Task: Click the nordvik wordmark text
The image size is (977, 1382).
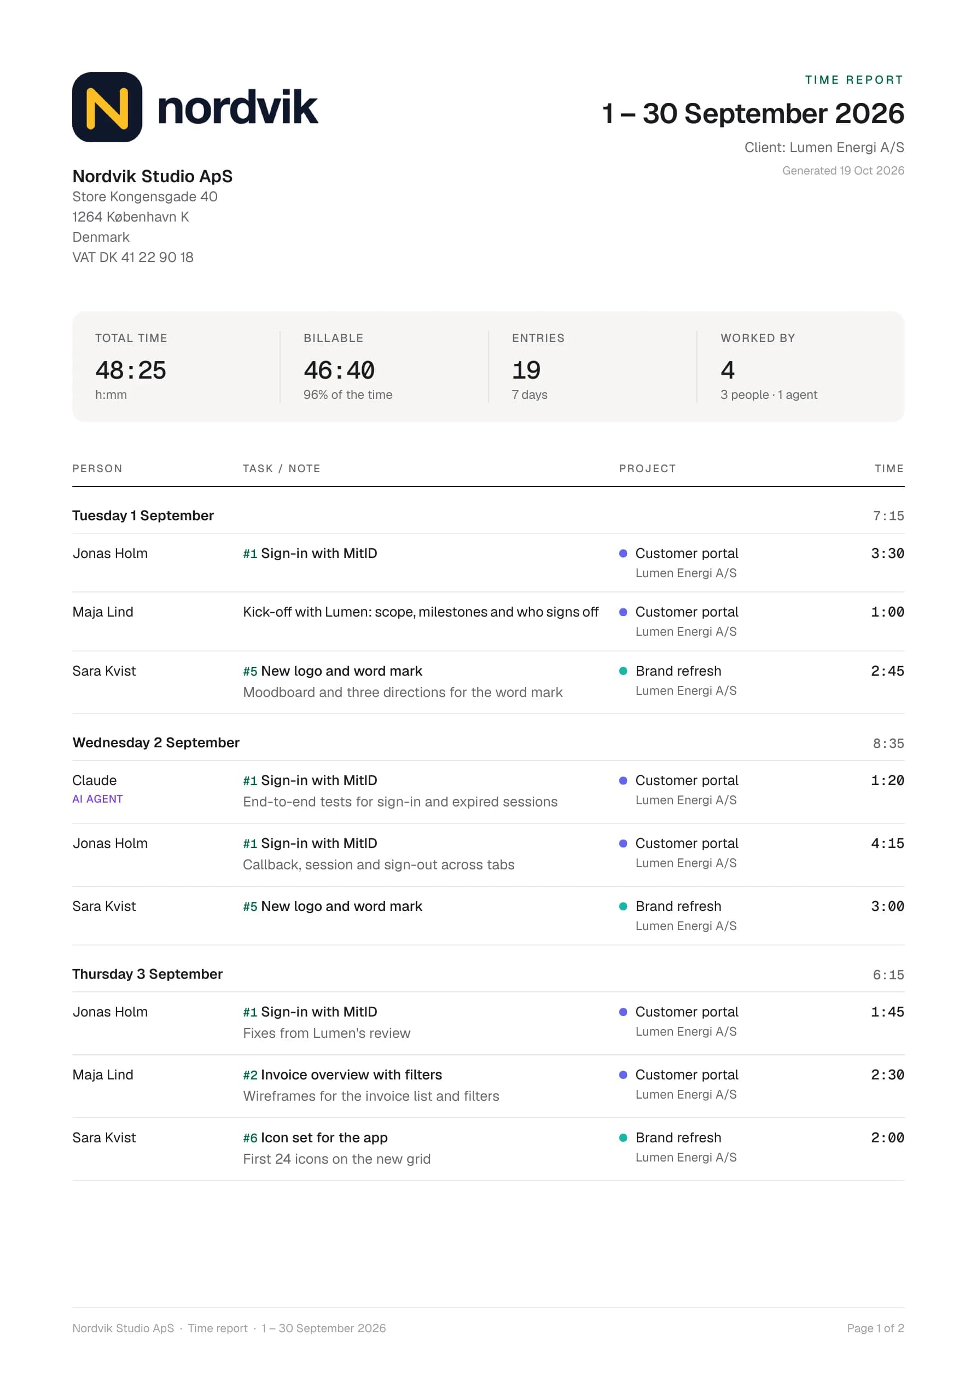Action: point(237,107)
